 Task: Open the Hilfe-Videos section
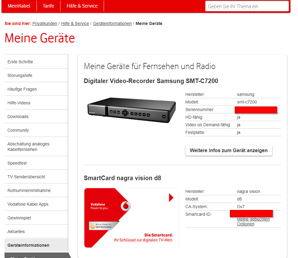pos(19,103)
